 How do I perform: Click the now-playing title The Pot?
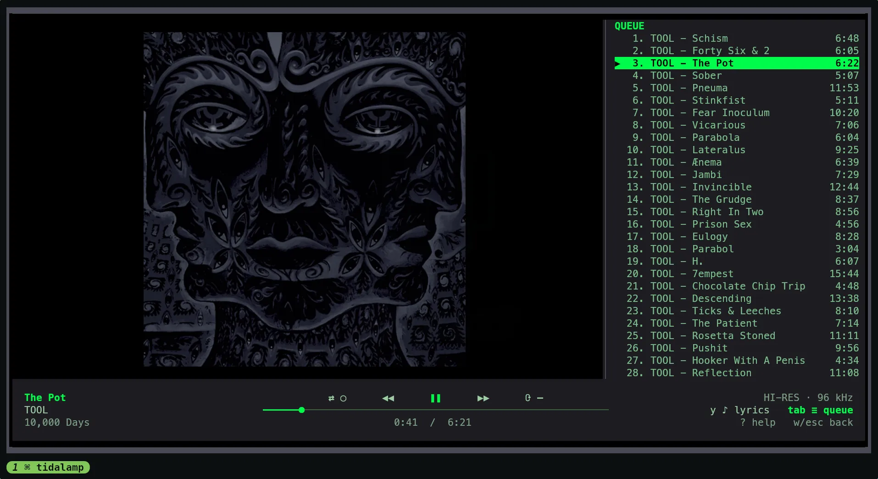pos(45,397)
